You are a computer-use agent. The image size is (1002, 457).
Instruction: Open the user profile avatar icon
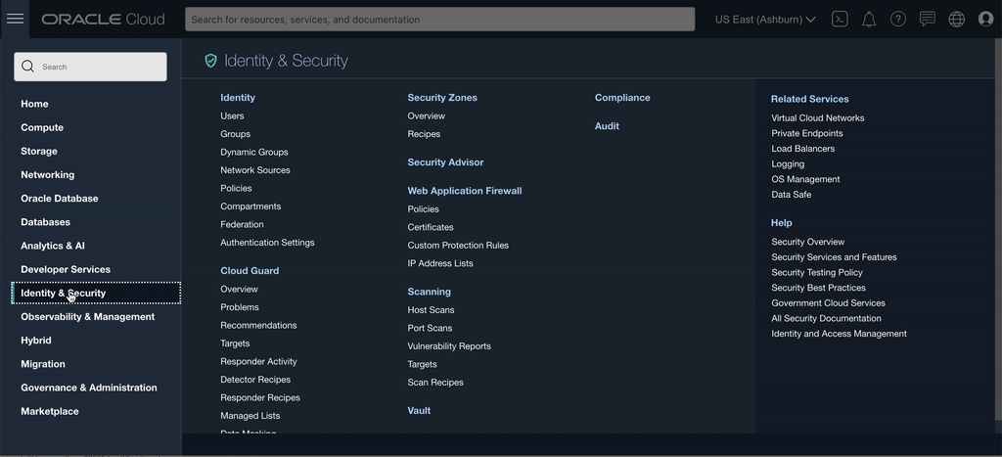[985, 20]
